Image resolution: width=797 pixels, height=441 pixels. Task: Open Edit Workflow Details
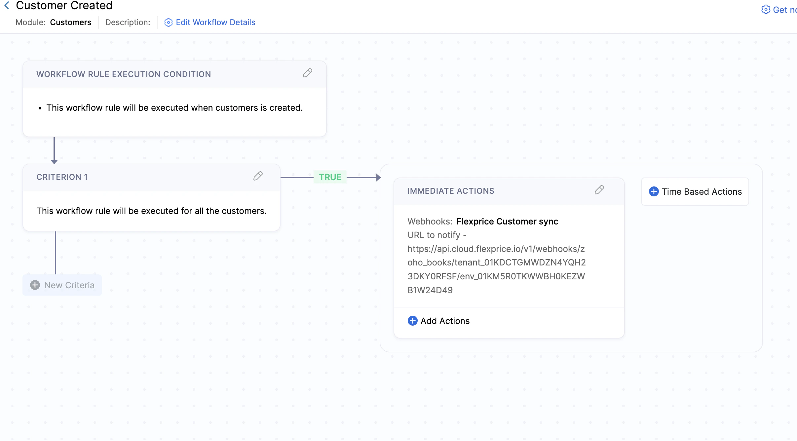coord(215,22)
